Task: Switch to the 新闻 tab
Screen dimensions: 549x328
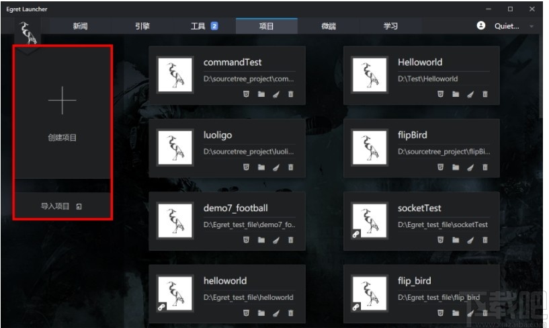Action: pos(80,26)
